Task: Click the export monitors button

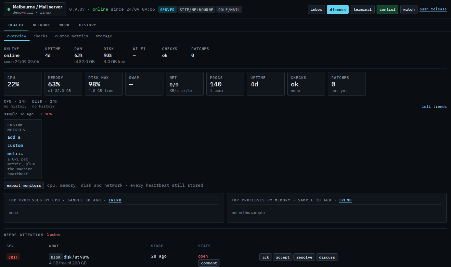Action: pos(24,185)
